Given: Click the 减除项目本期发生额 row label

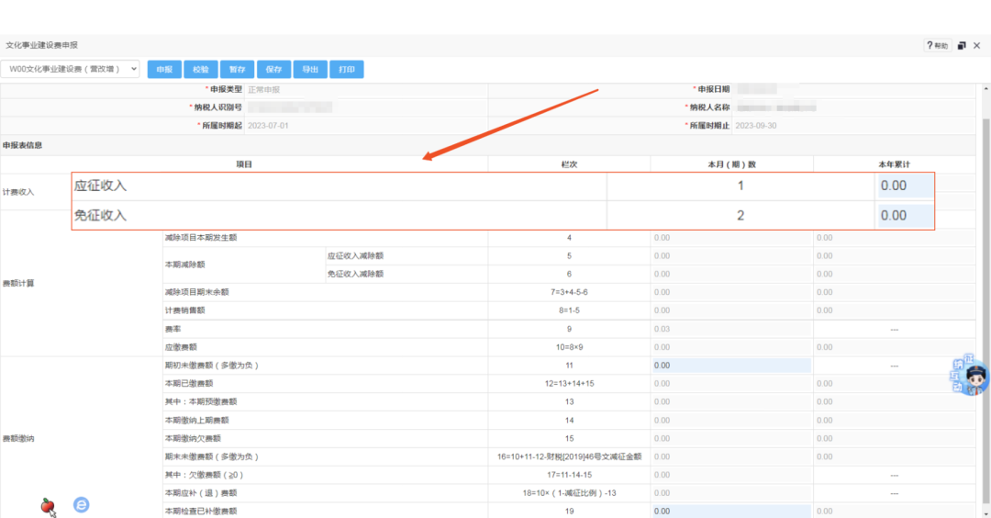Looking at the screenshot, I should [201, 238].
